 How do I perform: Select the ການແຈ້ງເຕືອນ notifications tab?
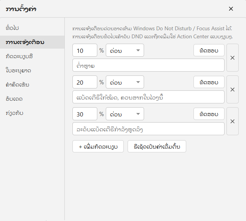point(32,42)
